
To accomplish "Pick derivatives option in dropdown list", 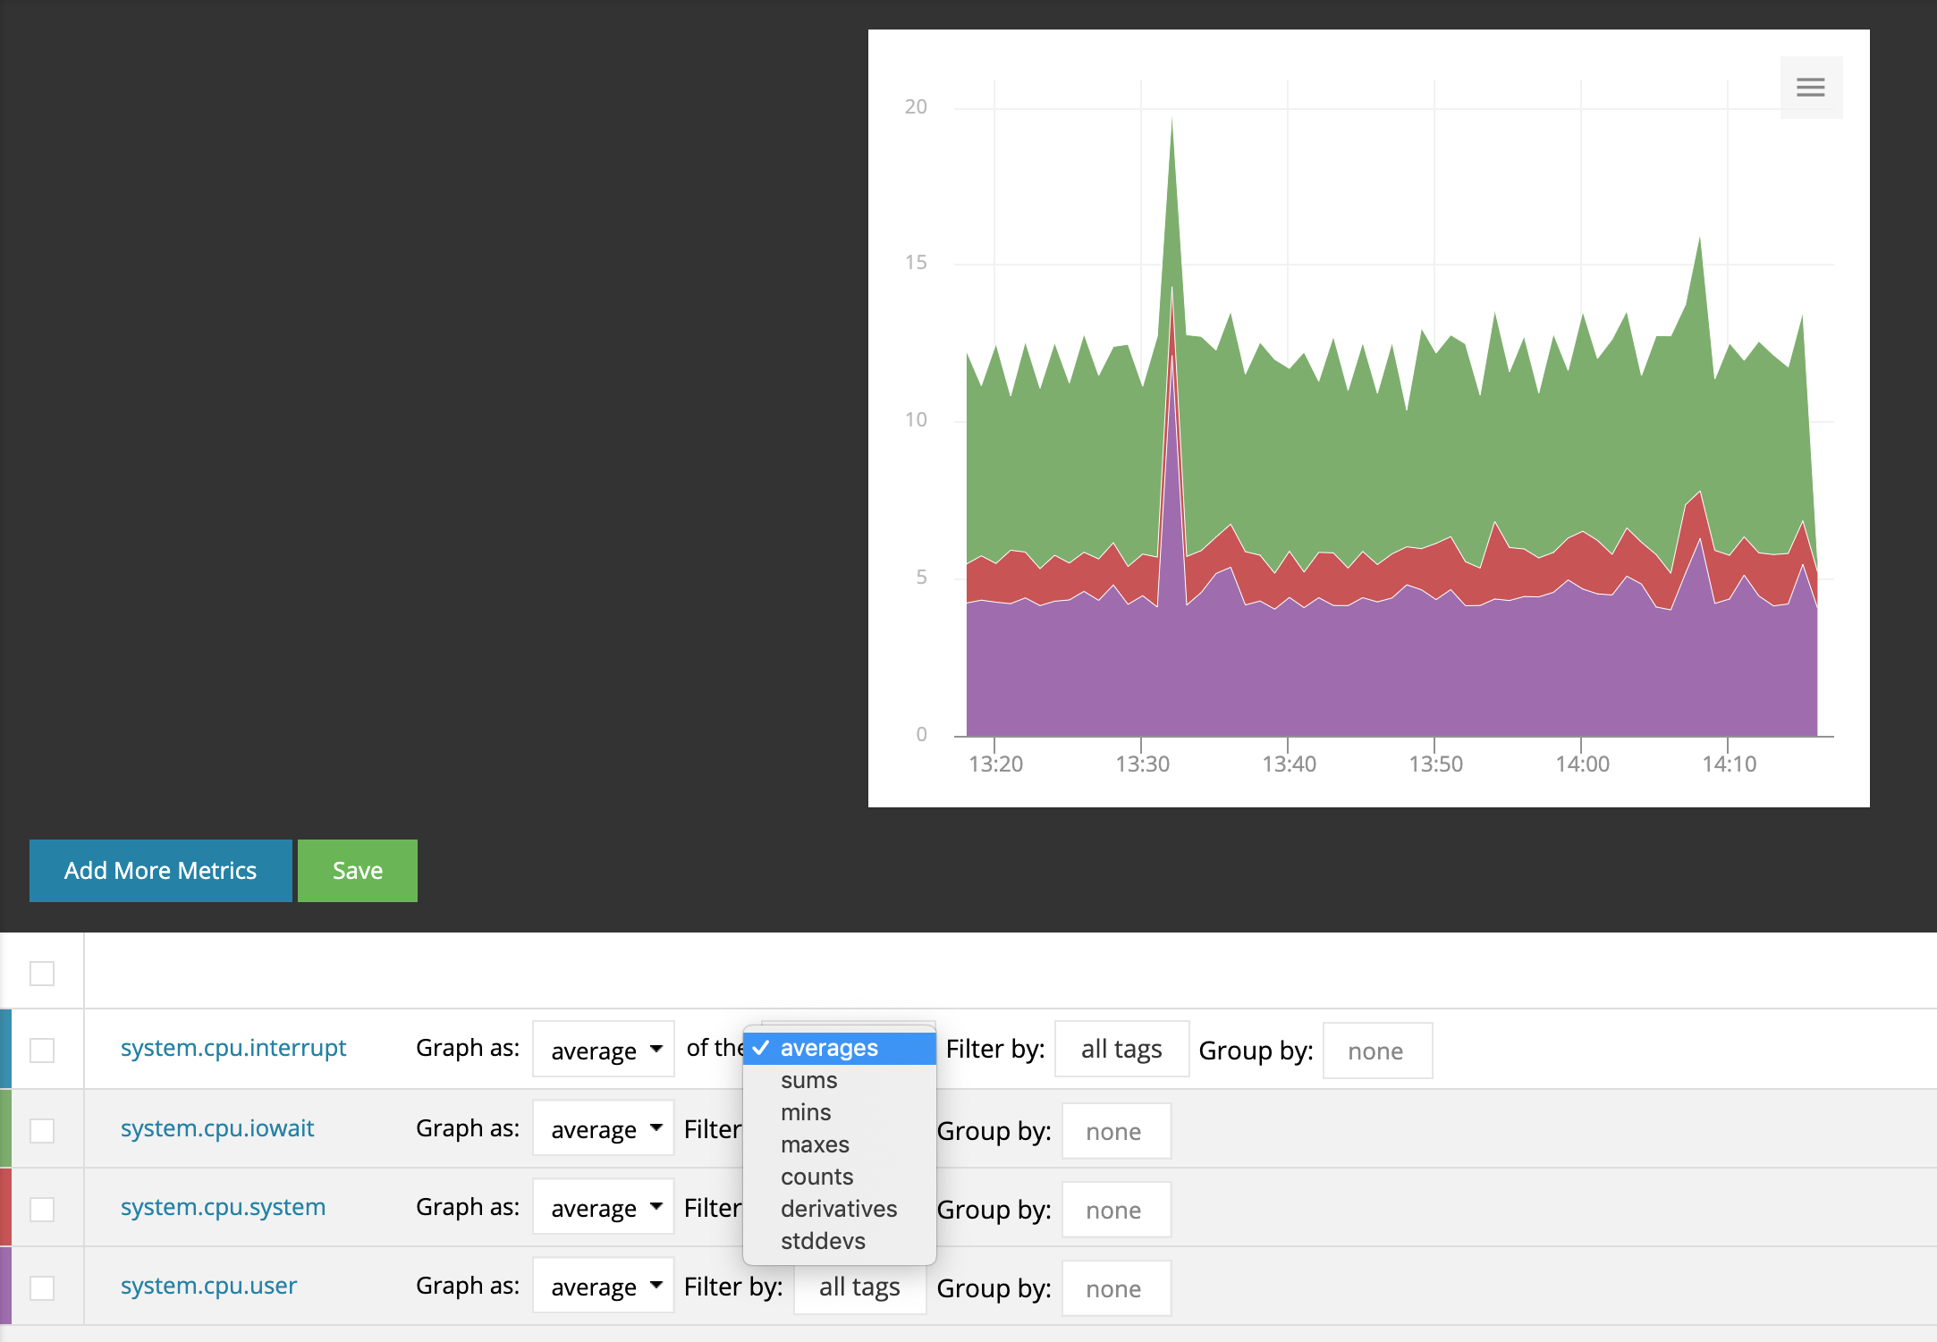I will tap(838, 1209).
